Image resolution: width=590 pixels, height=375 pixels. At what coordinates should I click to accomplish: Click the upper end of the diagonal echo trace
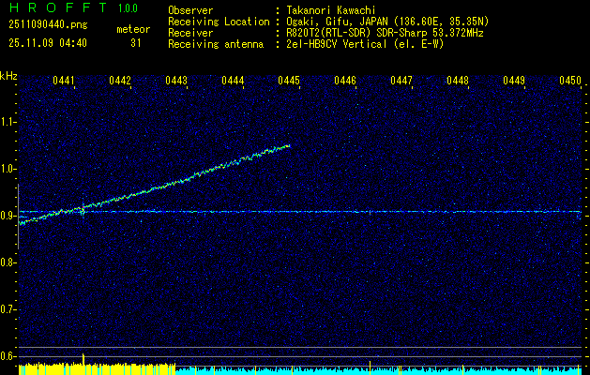pos(287,146)
